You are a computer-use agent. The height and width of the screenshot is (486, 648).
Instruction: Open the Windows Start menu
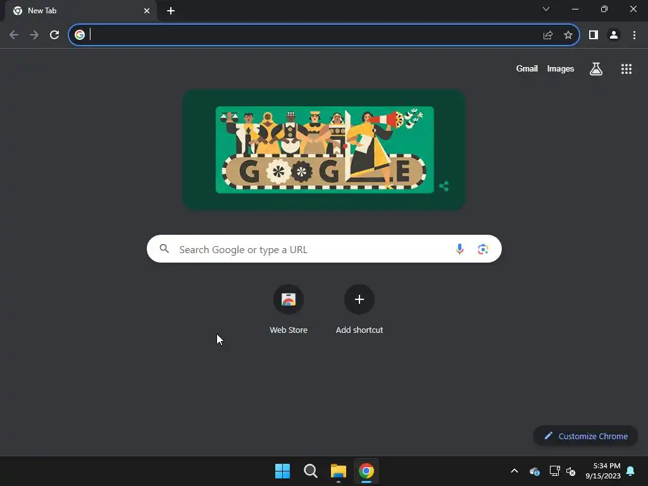tap(283, 471)
